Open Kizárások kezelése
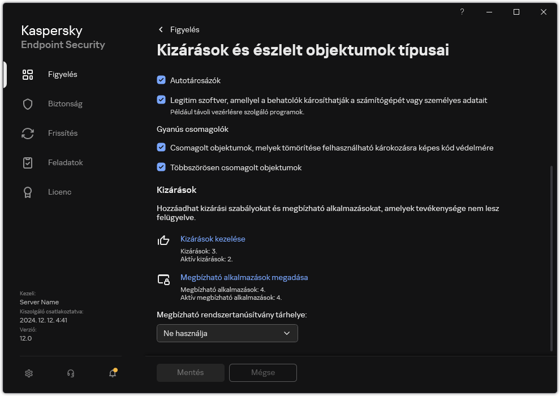This screenshot has height=396, width=560. 213,239
